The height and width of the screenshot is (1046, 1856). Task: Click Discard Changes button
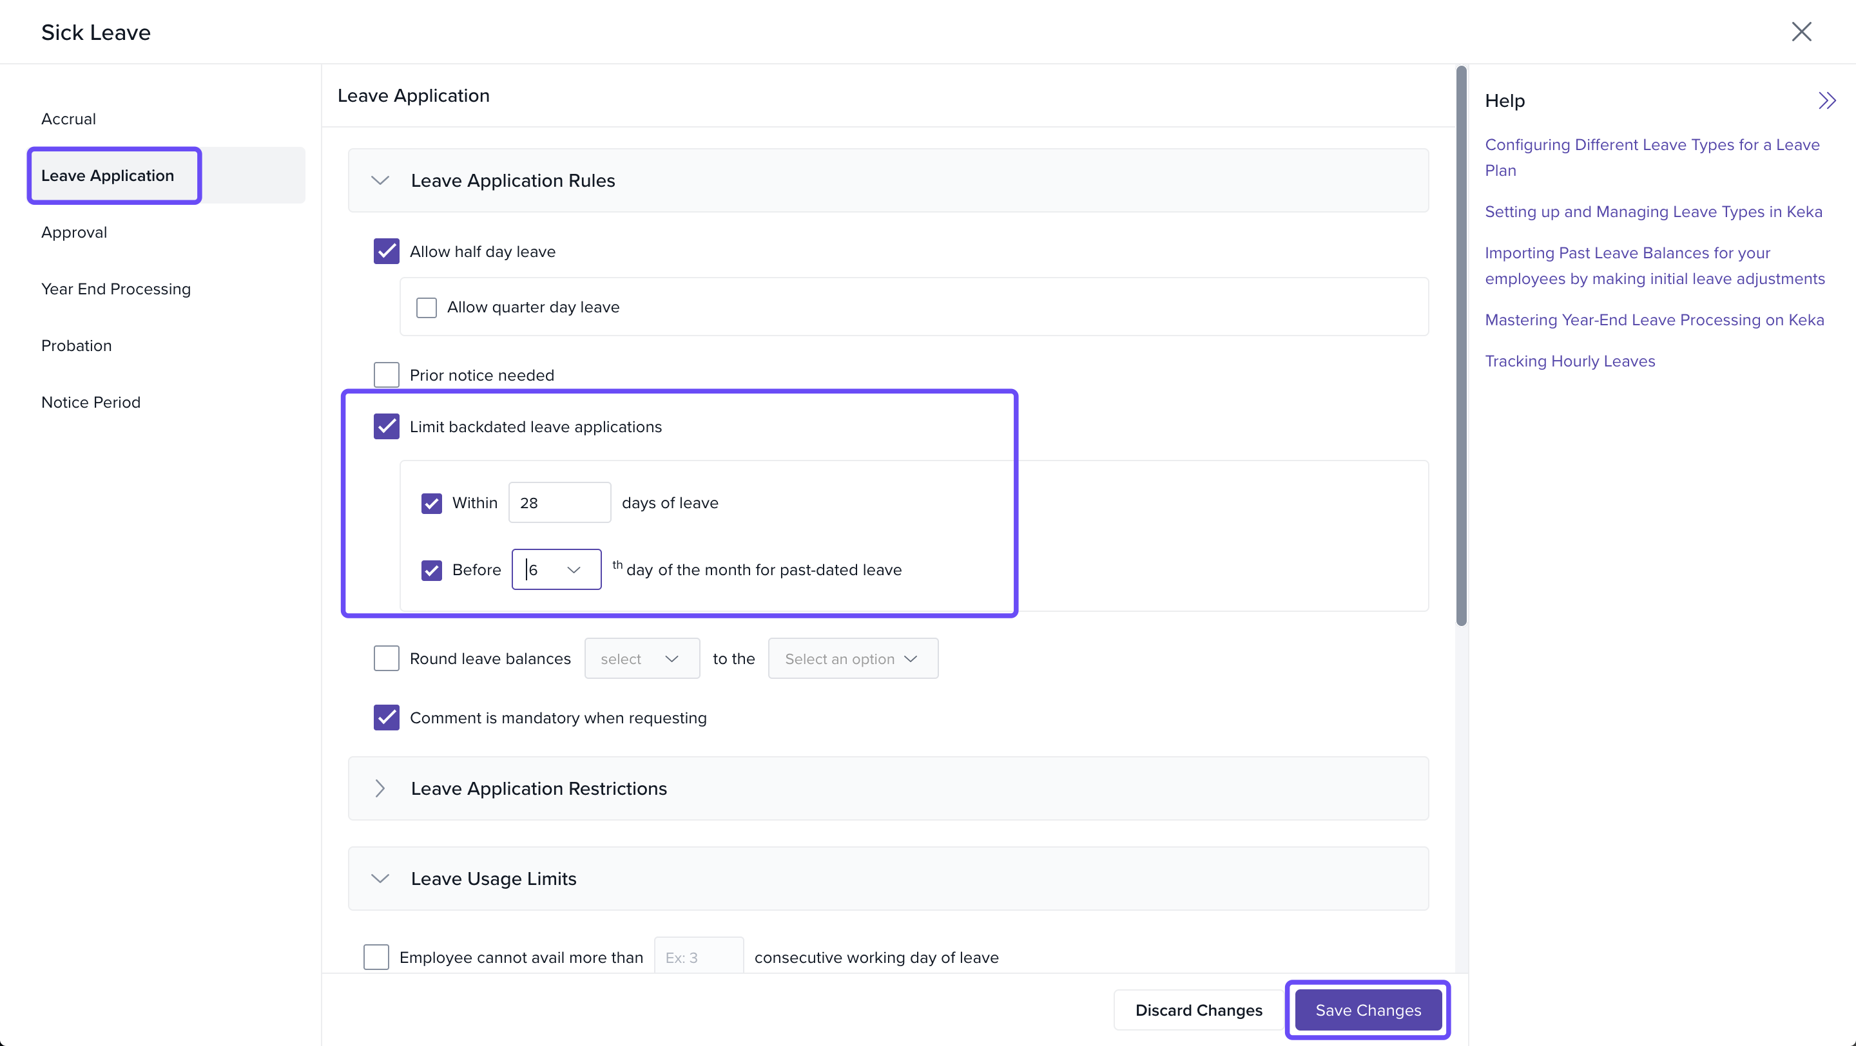1198,1010
